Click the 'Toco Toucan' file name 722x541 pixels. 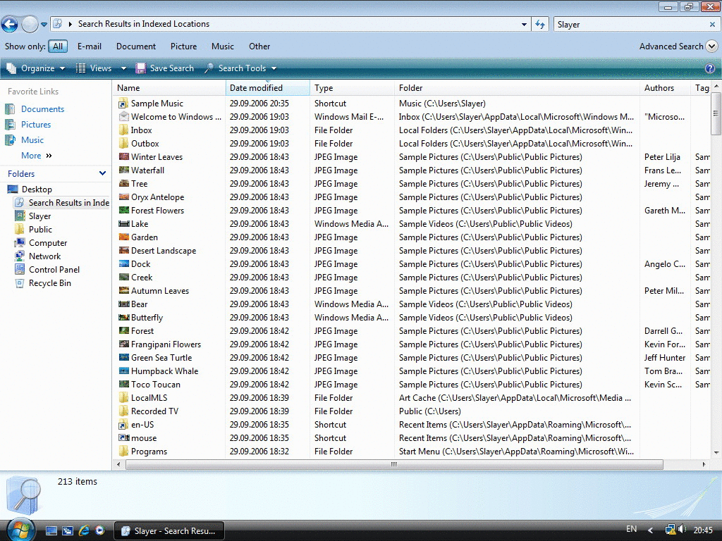point(156,385)
